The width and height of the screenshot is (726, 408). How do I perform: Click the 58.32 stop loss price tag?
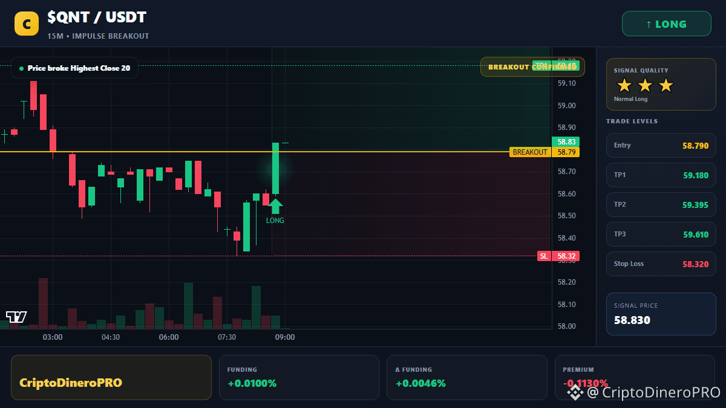click(566, 256)
